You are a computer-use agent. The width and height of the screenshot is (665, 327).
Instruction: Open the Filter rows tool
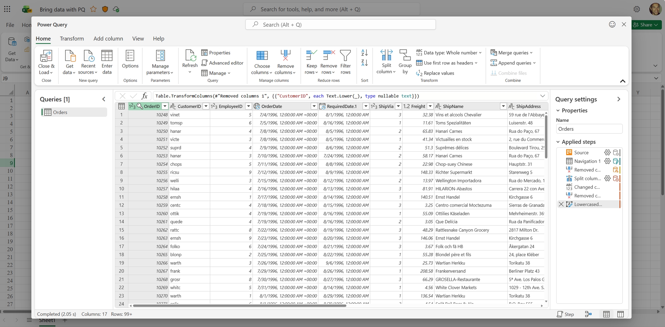(x=346, y=61)
